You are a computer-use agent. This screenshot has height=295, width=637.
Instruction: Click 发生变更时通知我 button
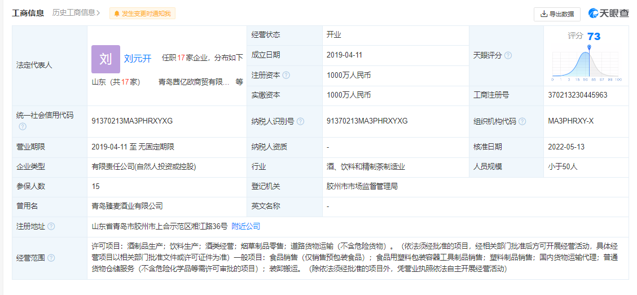pyautogui.click(x=143, y=14)
